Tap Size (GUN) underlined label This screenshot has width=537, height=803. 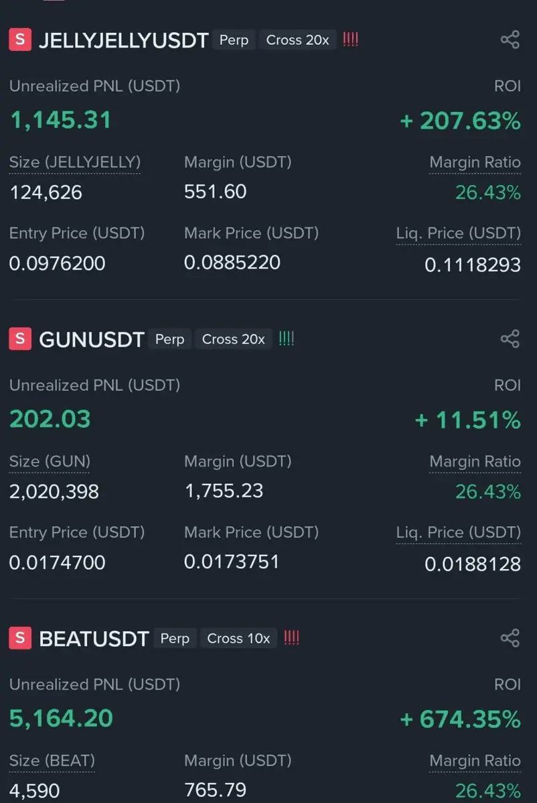click(50, 461)
